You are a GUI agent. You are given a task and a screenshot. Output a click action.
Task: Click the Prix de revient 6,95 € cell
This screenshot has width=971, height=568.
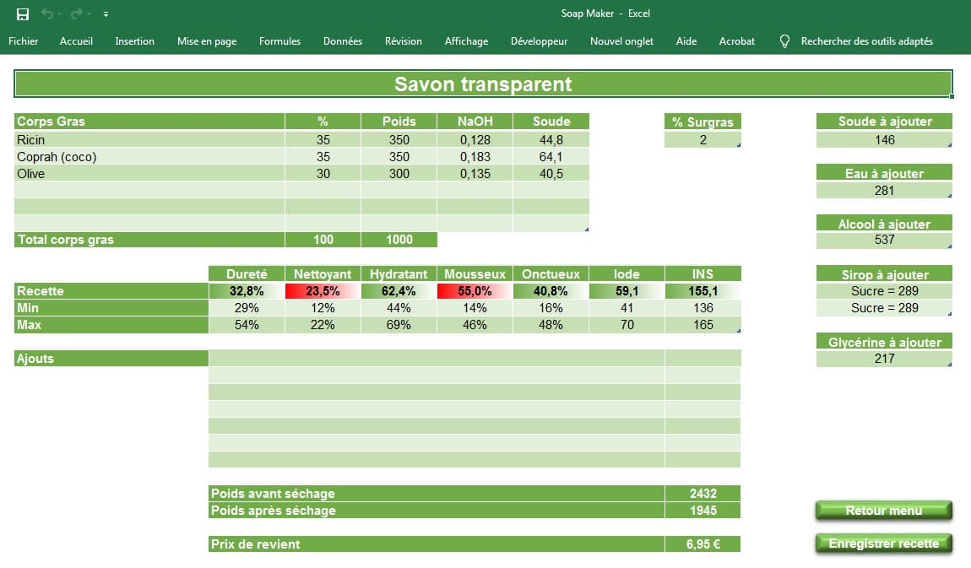702,544
